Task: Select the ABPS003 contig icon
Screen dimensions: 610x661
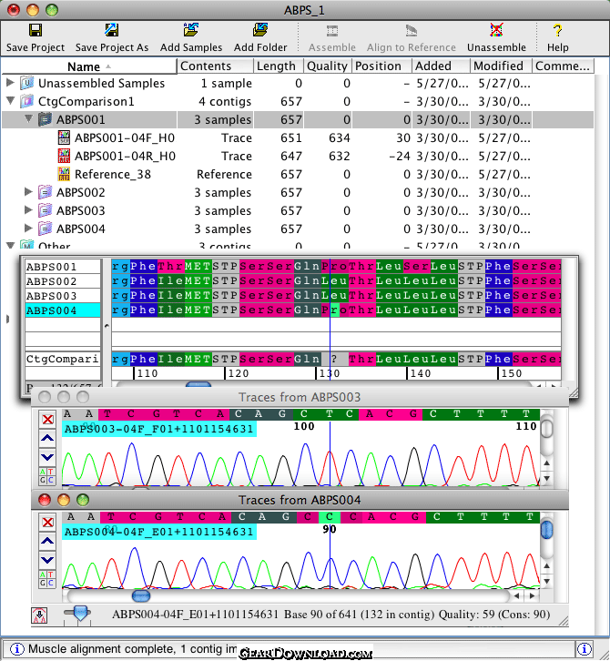Action: click(46, 210)
